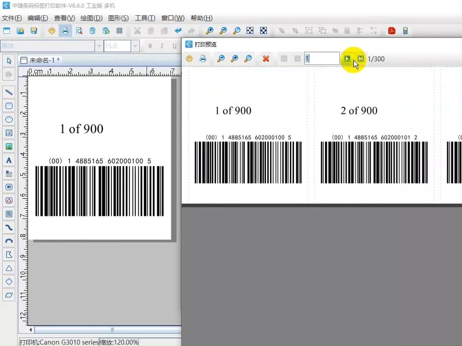462x346 pixels.
Task: Open the 编辑(E) menu
Action: [x=38, y=18]
